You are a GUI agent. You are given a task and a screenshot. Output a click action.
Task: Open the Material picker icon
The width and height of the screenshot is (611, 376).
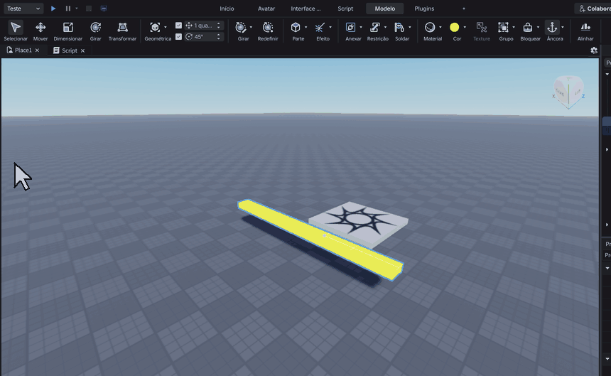point(430,27)
